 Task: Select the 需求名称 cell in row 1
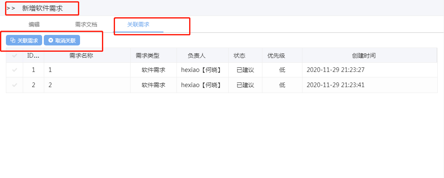(87, 70)
